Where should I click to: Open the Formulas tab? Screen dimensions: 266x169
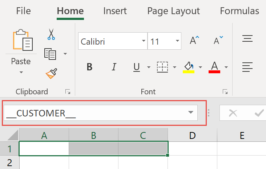click(239, 11)
